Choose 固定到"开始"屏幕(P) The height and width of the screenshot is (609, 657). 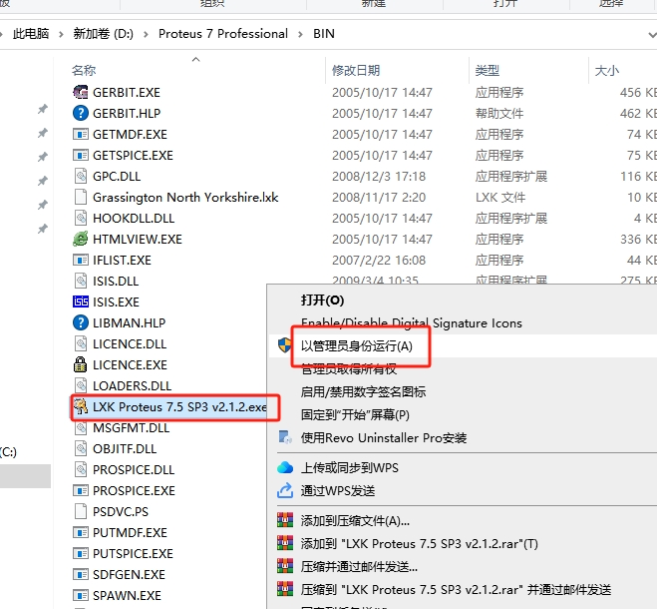tap(355, 414)
